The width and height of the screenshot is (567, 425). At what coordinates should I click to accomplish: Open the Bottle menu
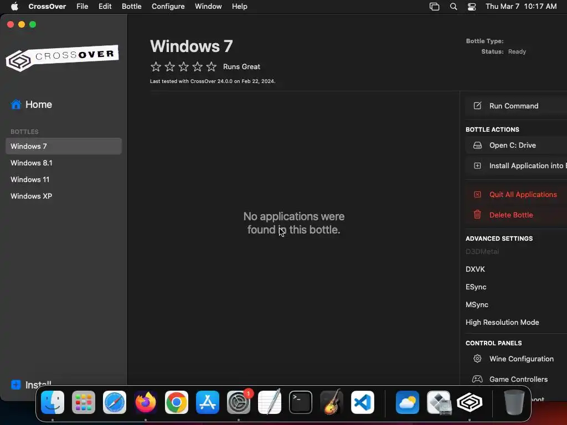pyautogui.click(x=132, y=6)
